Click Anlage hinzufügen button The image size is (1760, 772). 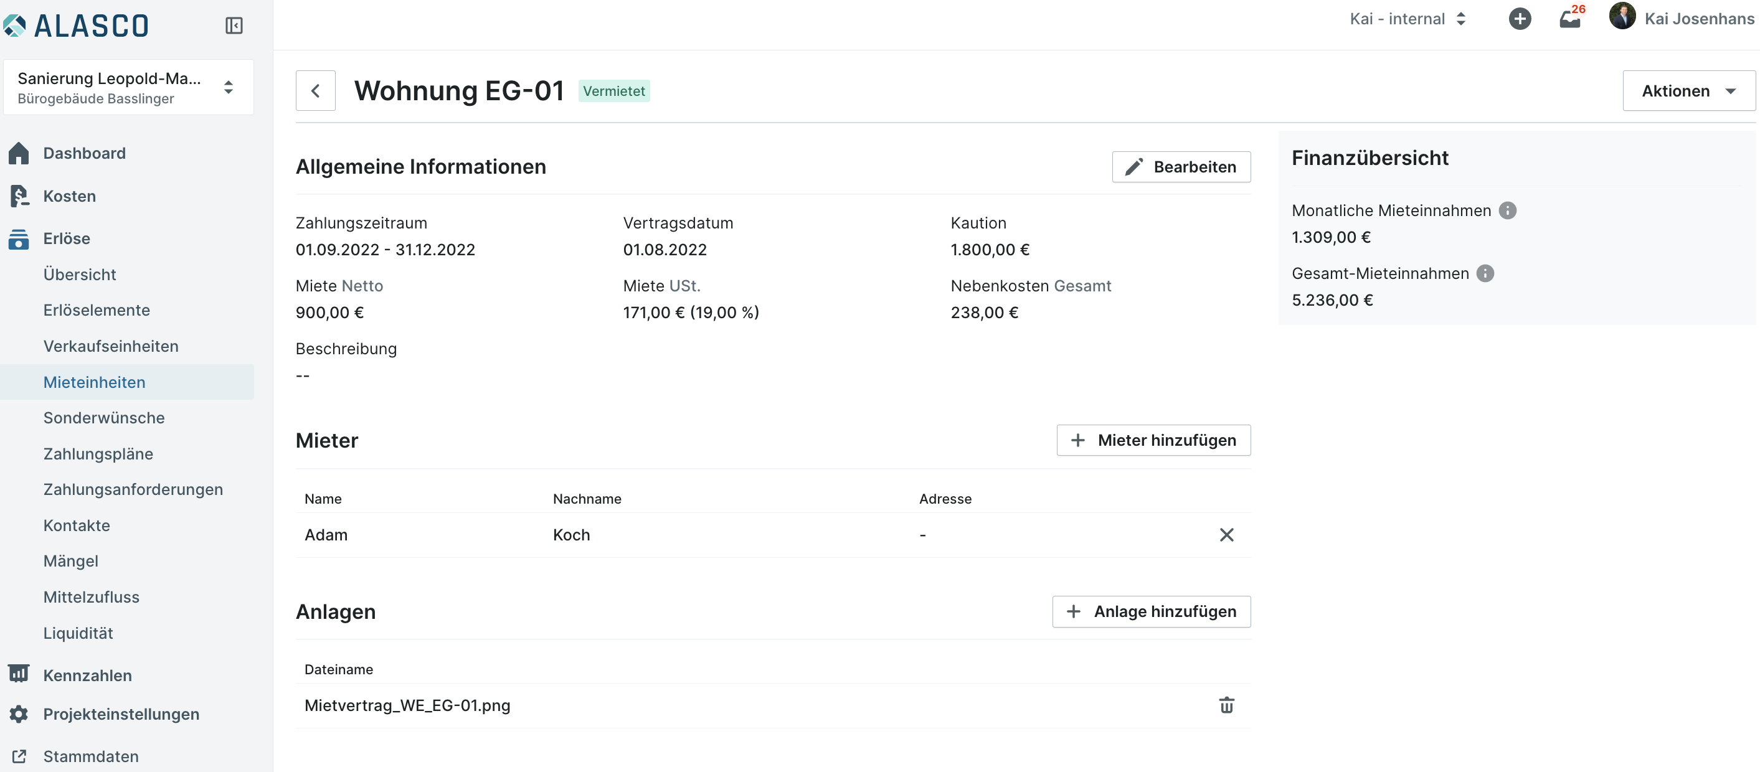pyautogui.click(x=1150, y=611)
